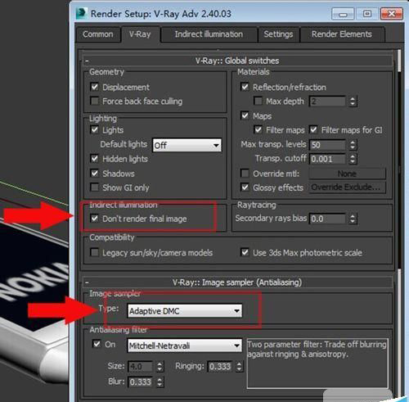Click the Ringing value spinner arrows
Screen dimensions: 409x402
click(x=239, y=367)
